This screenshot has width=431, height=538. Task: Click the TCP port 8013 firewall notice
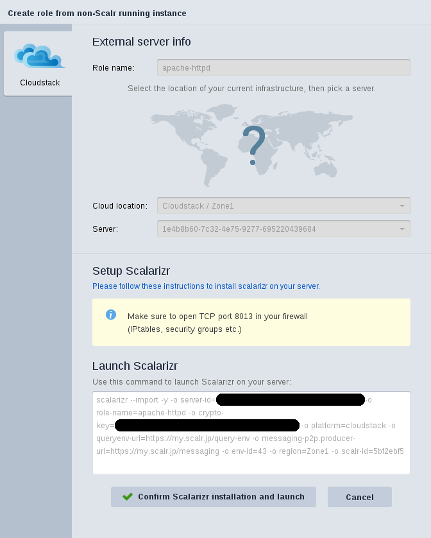coord(251,322)
